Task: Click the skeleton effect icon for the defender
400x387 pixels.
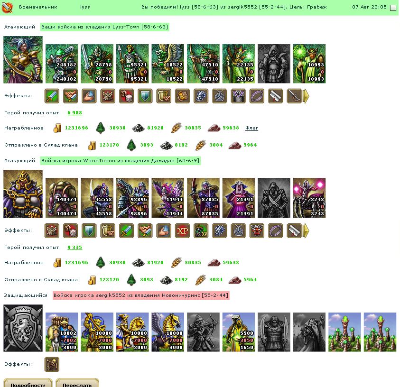Action: coord(52,364)
